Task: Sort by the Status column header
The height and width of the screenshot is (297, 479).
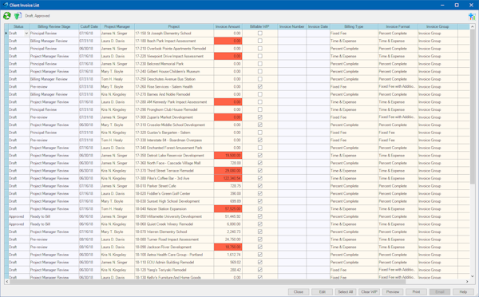Action: (19, 26)
